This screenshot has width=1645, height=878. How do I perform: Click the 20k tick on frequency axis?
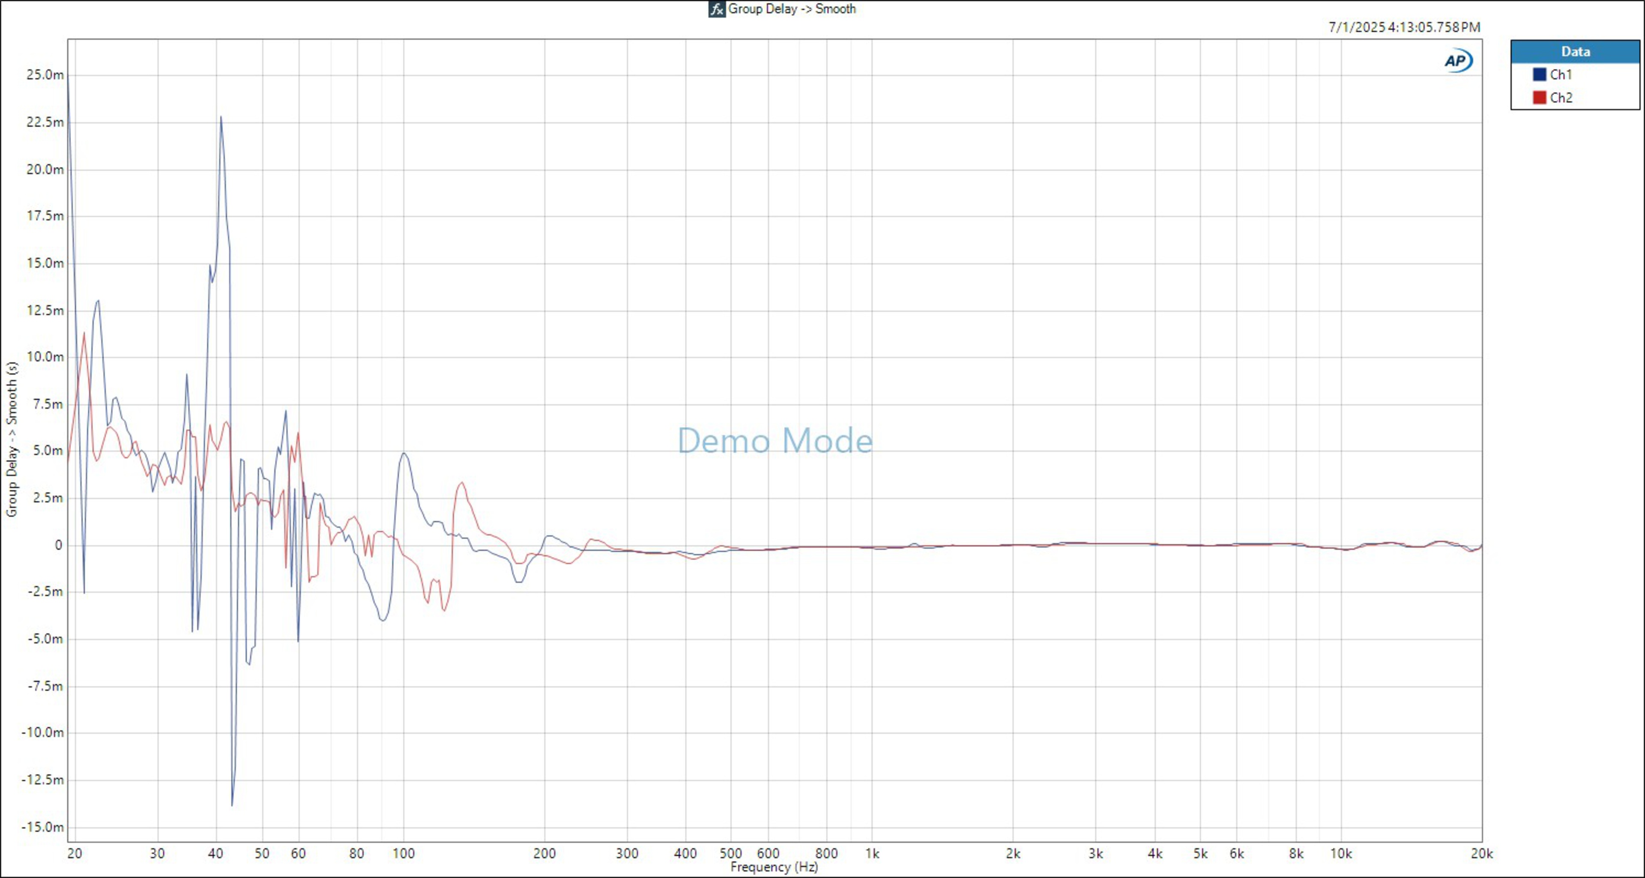click(1481, 854)
